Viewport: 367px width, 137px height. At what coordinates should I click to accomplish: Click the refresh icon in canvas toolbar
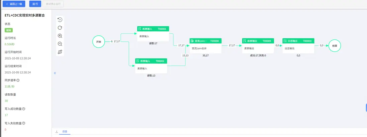(x=60, y=28)
